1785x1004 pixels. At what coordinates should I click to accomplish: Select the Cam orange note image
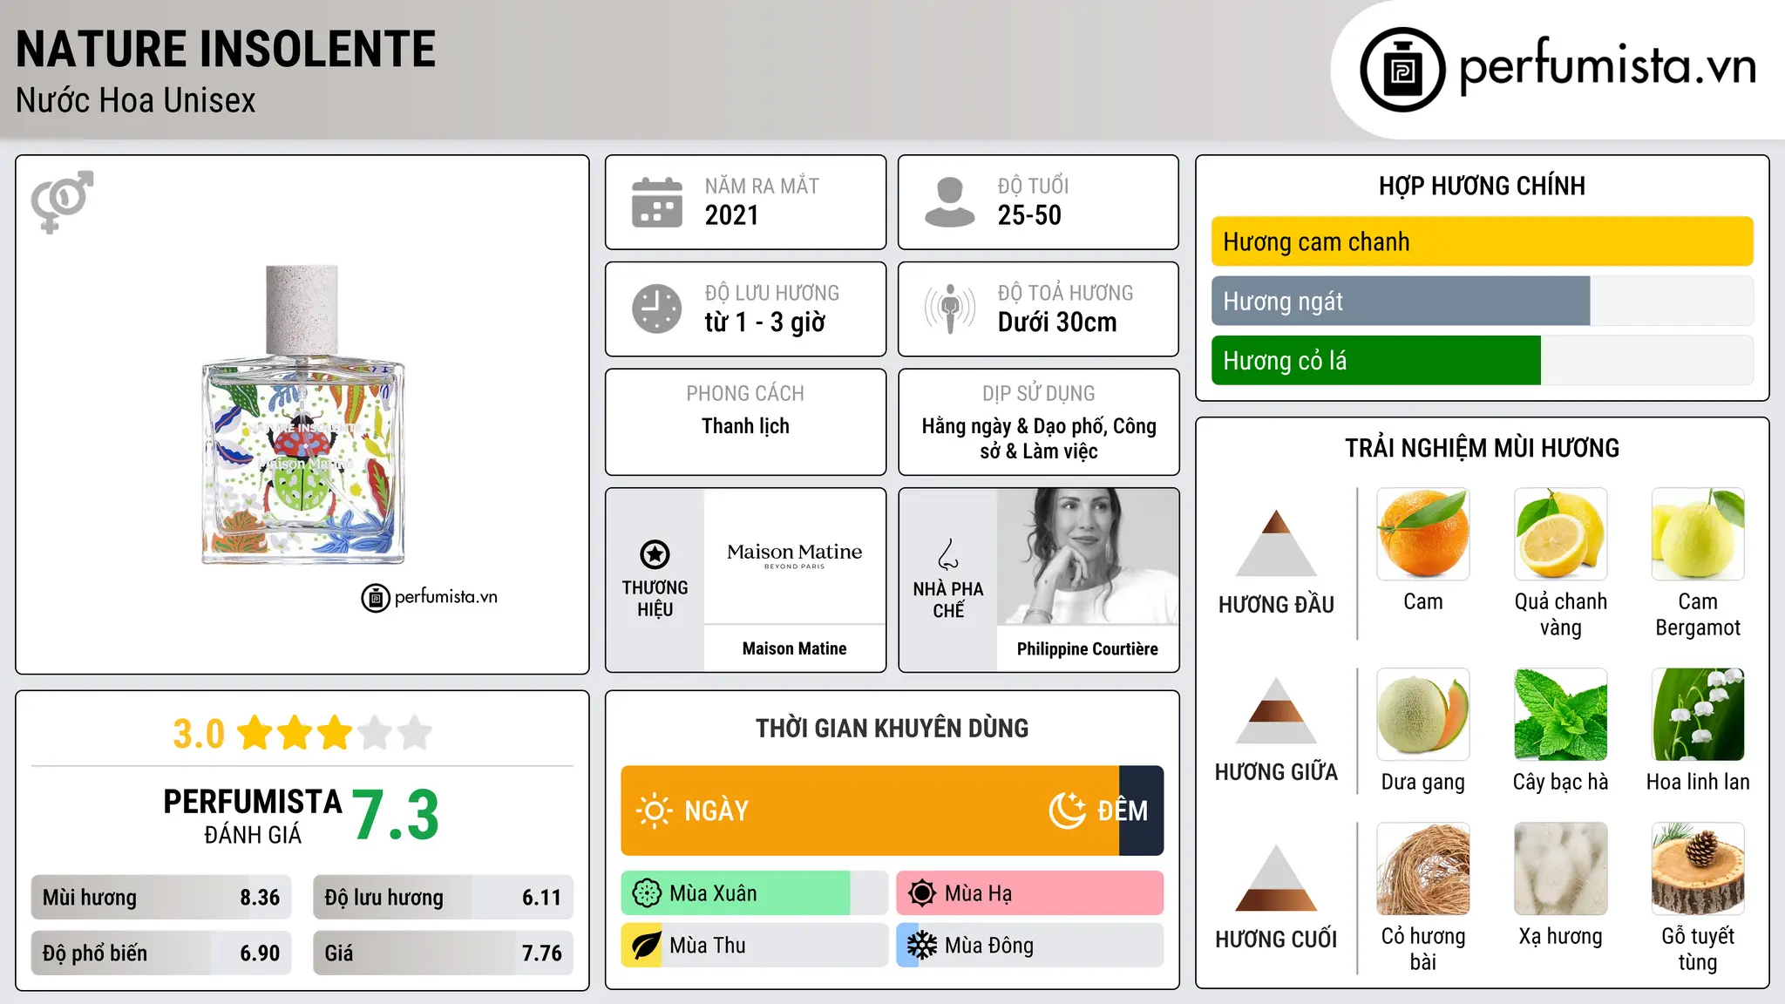1423,534
